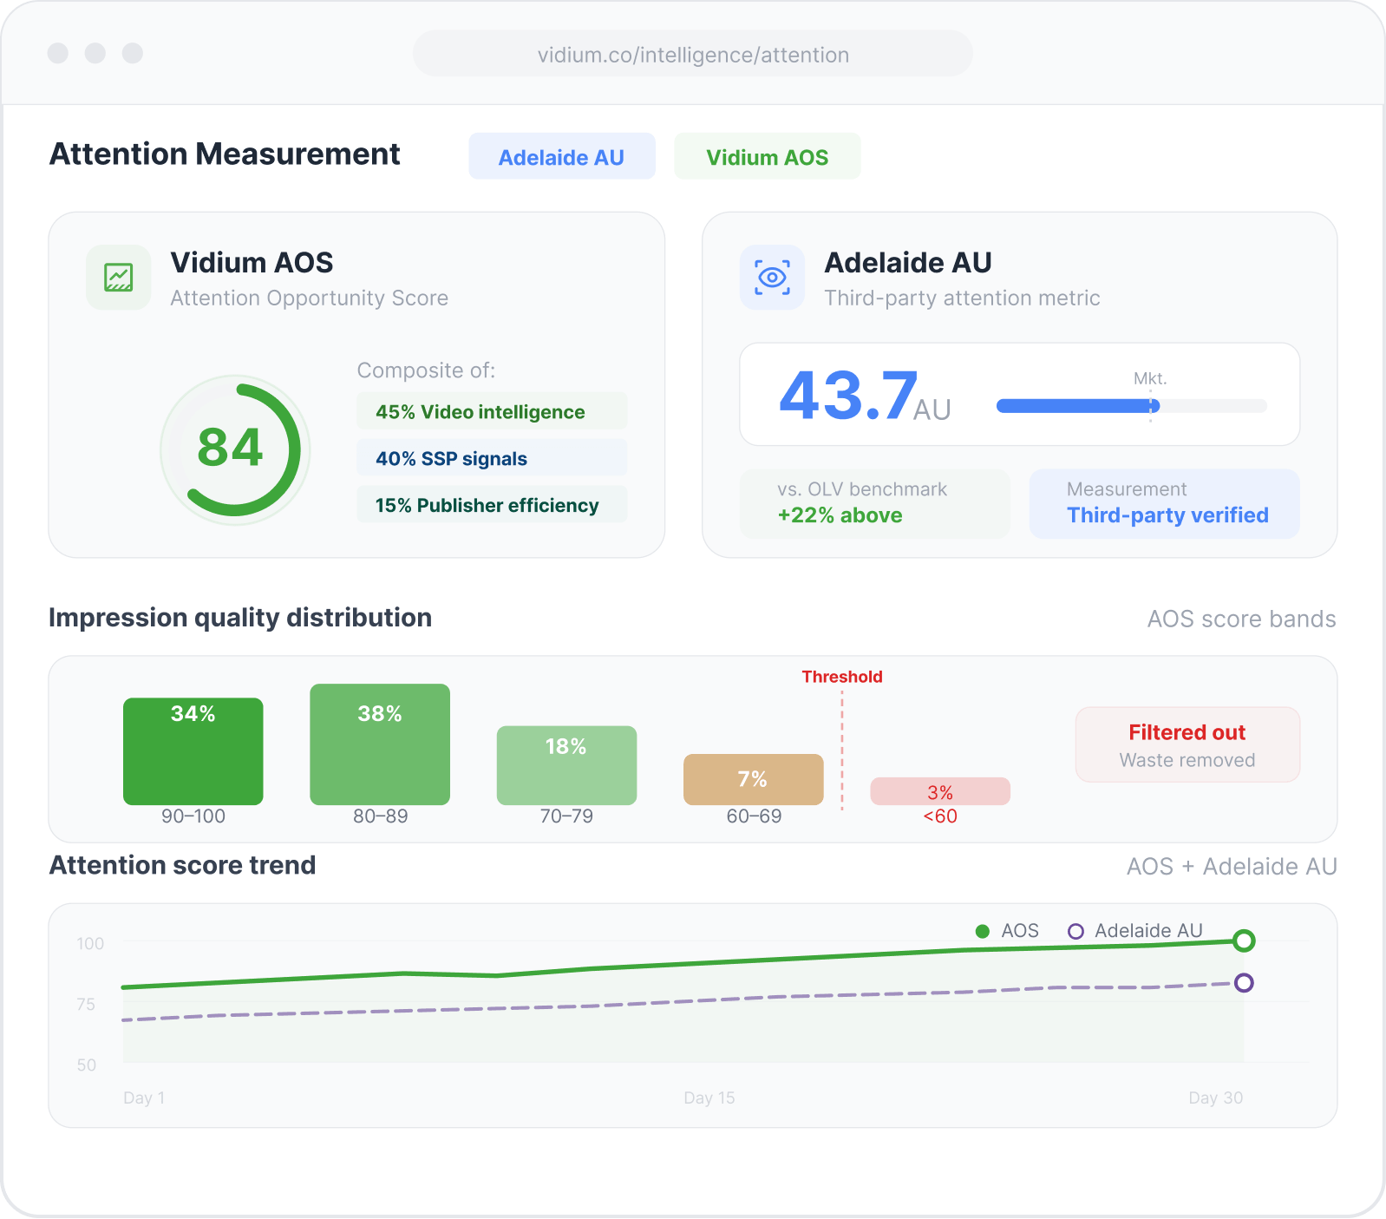Click the 18% bar for 70–79
This screenshot has height=1219, width=1386.
click(566, 765)
